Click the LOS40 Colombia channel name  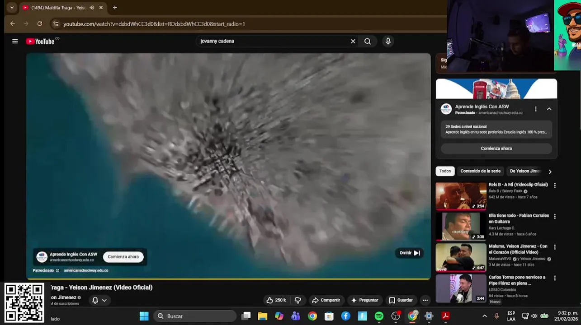click(x=501, y=290)
